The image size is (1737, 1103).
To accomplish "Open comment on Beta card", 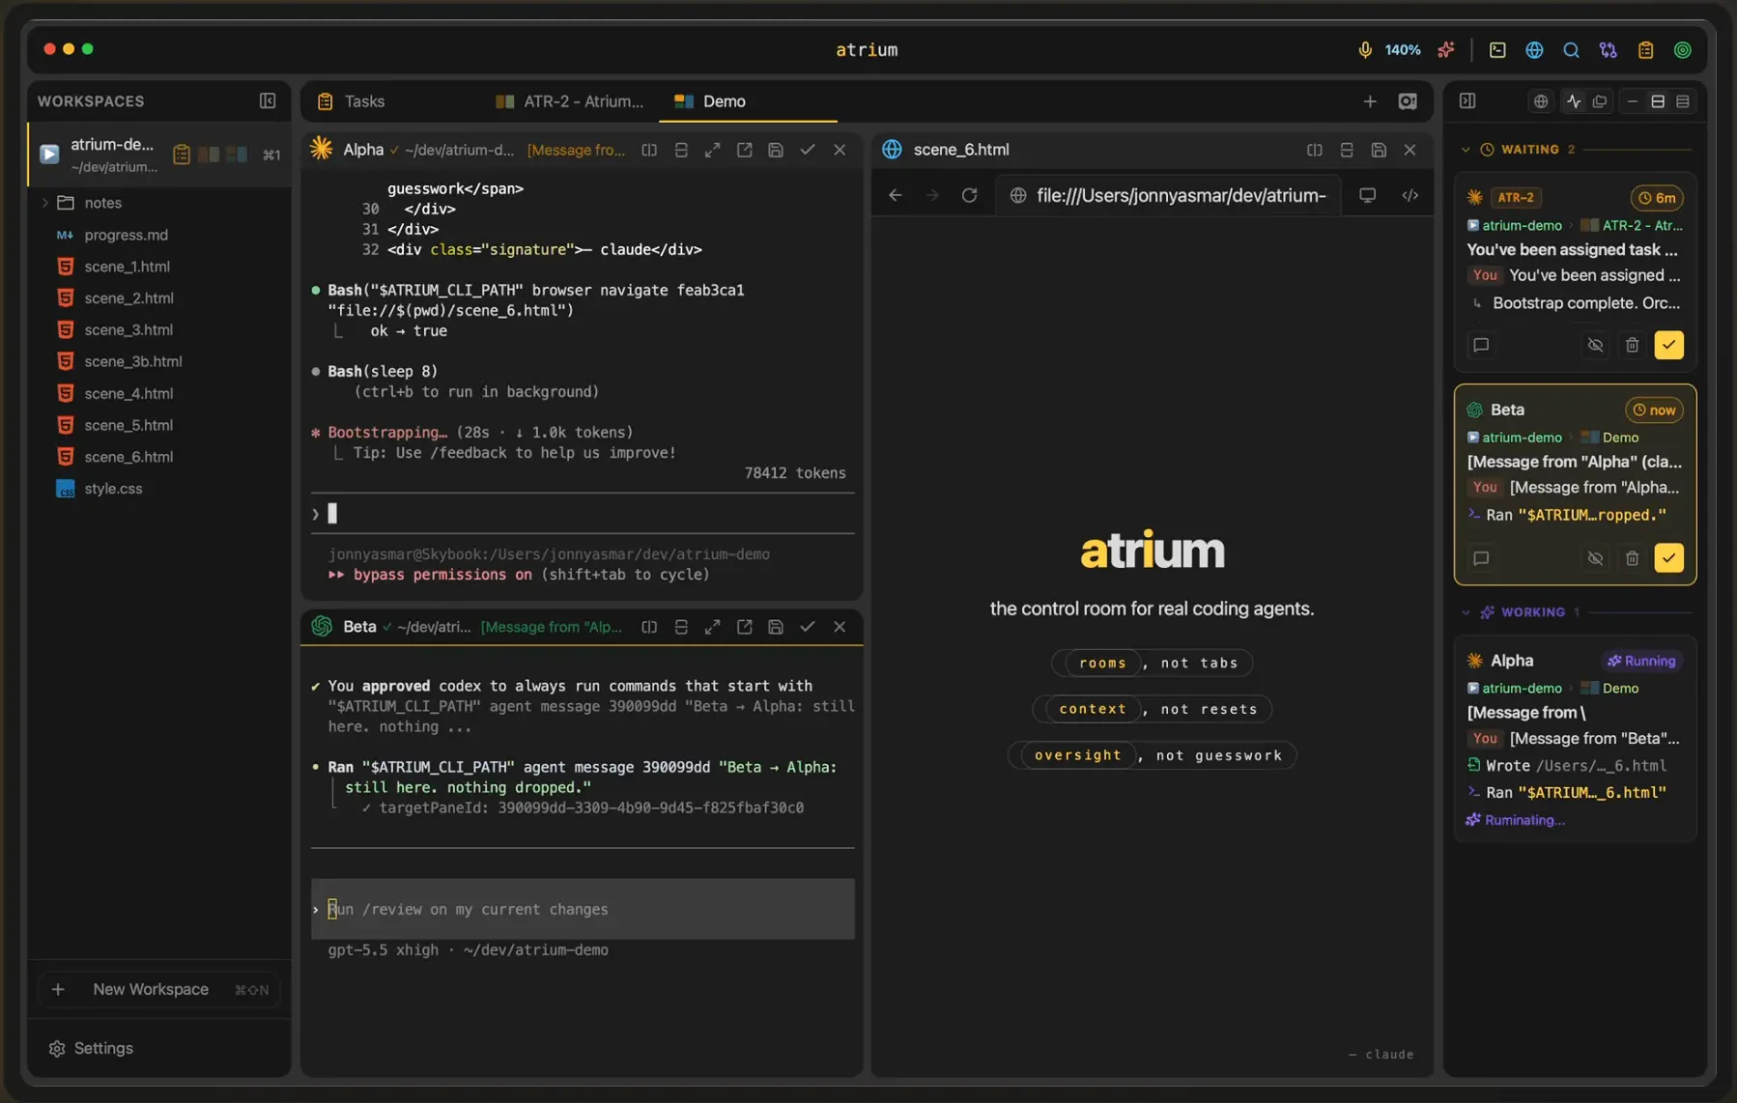I will (x=1481, y=558).
